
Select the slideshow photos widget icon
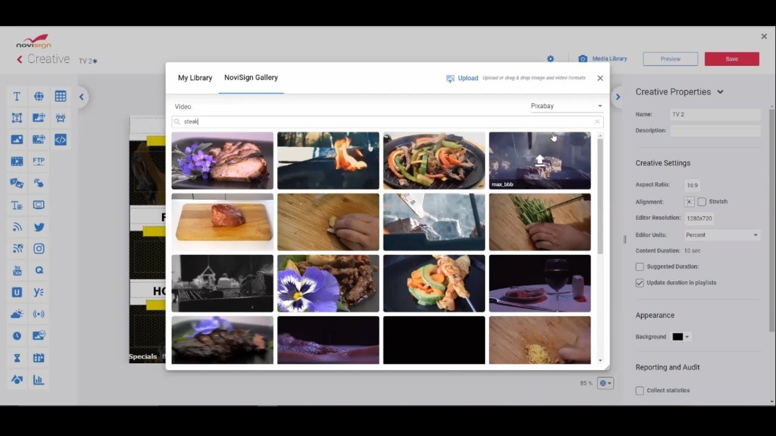click(x=17, y=183)
